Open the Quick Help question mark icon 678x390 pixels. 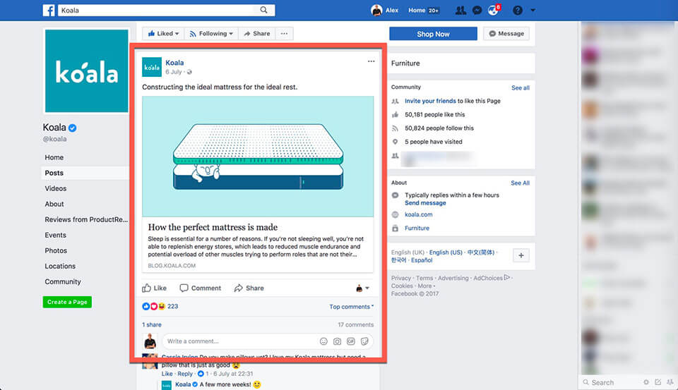pyautogui.click(x=518, y=10)
